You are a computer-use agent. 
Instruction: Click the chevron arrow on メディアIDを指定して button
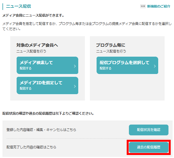[x=75, y=86]
